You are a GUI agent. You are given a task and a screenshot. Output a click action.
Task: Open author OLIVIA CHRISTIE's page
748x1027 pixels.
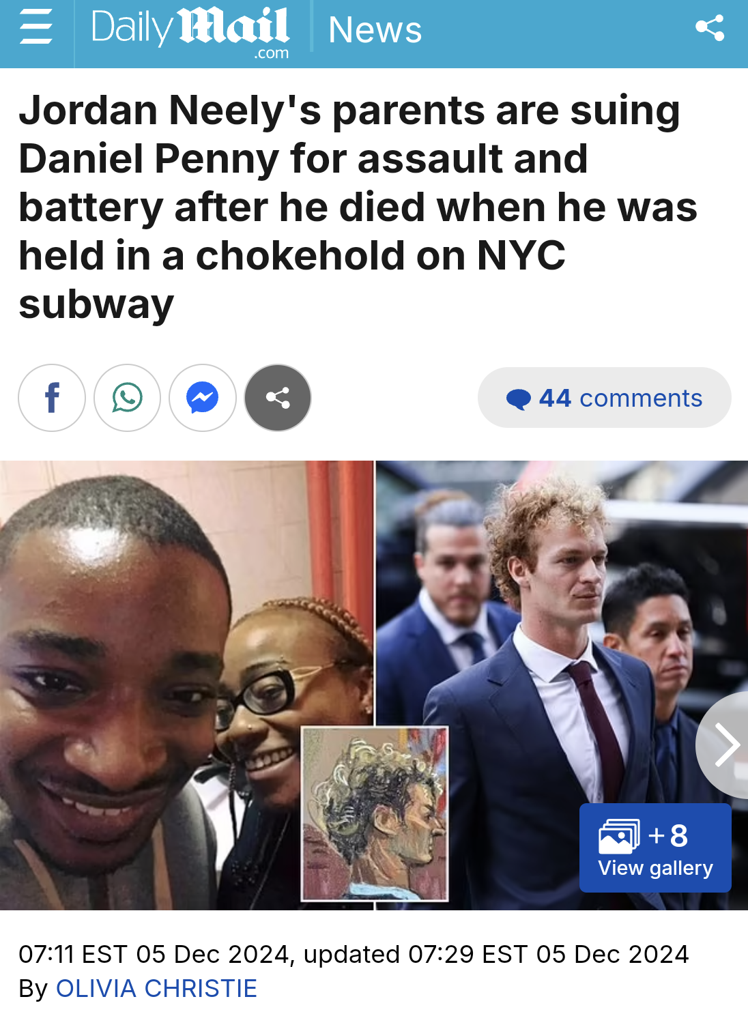coord(156,989)
